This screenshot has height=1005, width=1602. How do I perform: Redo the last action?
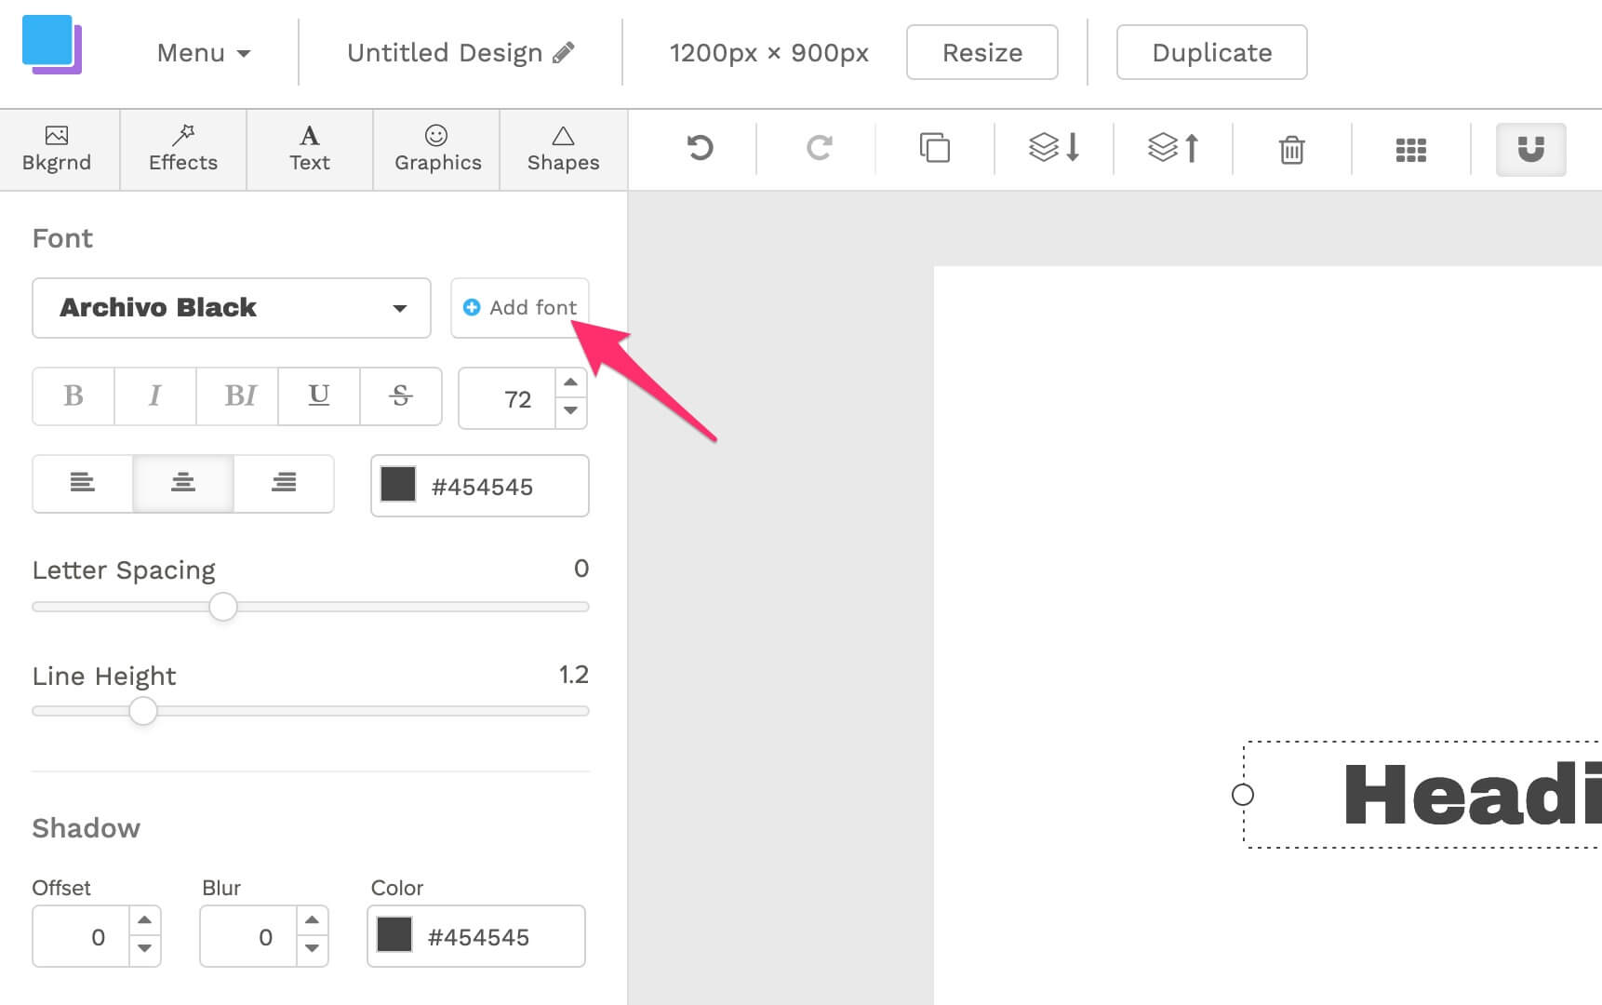[x=818, y=148]
